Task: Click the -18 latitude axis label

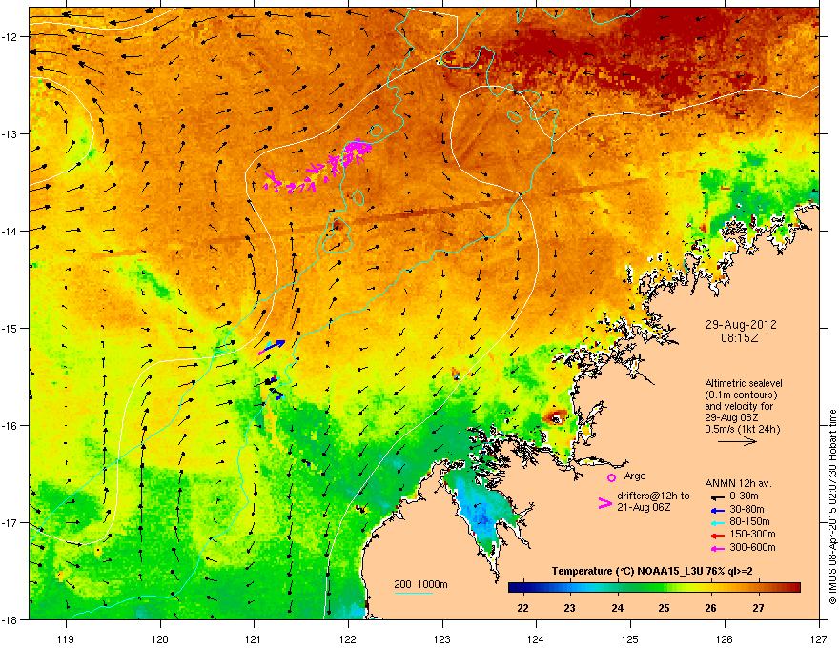Action: tap(10, 619)
